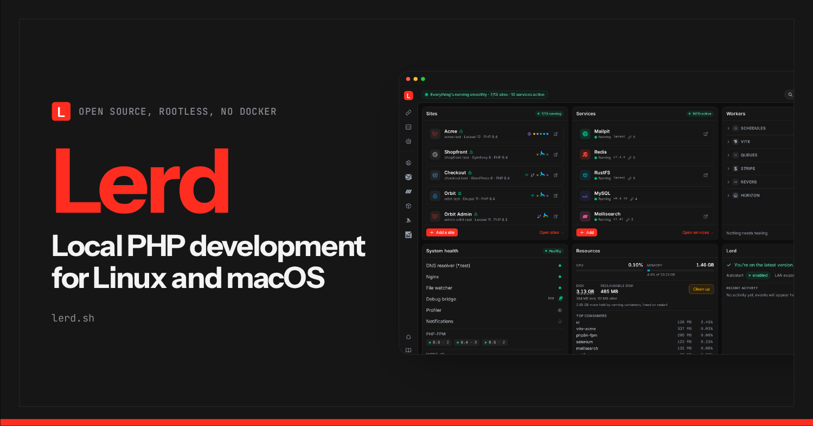Click the Add a site button
This screenshot has width=813, height=426.
(442, 232)
